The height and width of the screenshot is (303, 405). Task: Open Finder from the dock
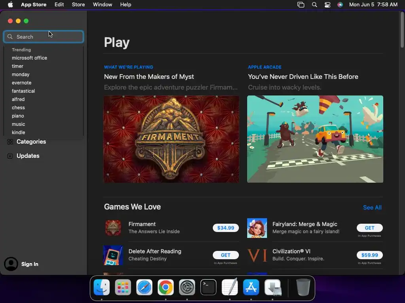coord(102,287)
